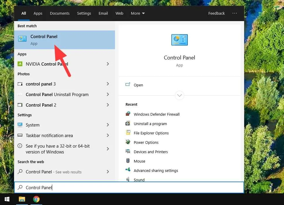The image size is (284, 205).
Task: Open the More filter dropdown
Action: 138,13
